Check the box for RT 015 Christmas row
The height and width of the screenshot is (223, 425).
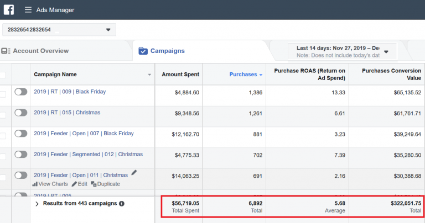(x=3, y=115)
